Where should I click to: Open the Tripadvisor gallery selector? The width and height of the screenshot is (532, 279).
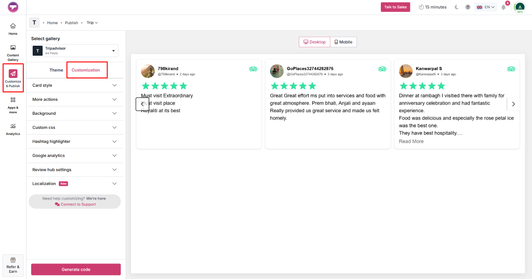[x=75, y=50]
